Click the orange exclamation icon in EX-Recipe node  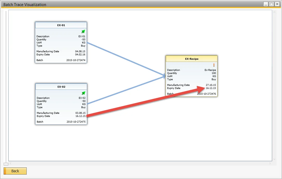coord(214,65)
